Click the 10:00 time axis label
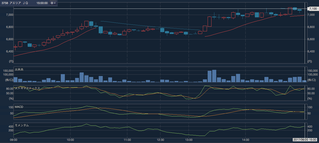The image size is (319, 143). pyautogui.click(x=70, y=140)
